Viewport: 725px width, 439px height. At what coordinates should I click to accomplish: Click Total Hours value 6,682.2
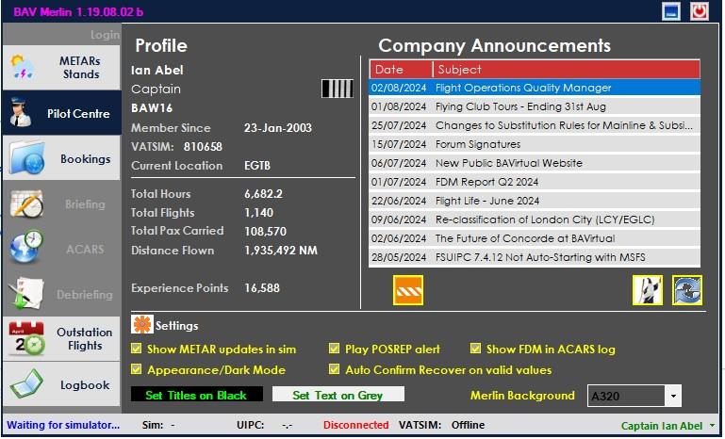coord(263,194)
